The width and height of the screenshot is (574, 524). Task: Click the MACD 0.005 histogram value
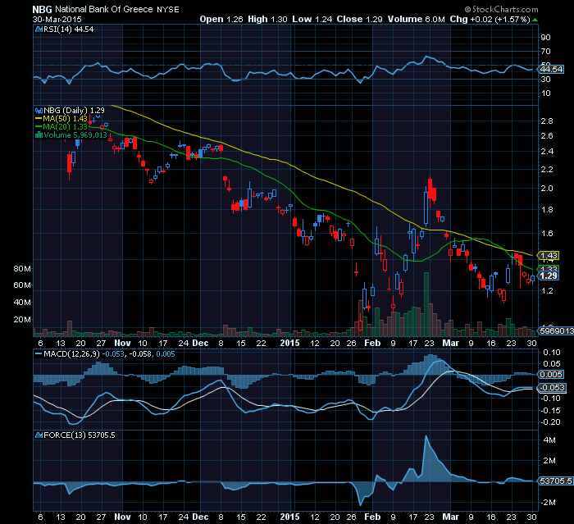click(x=166, y=354)
